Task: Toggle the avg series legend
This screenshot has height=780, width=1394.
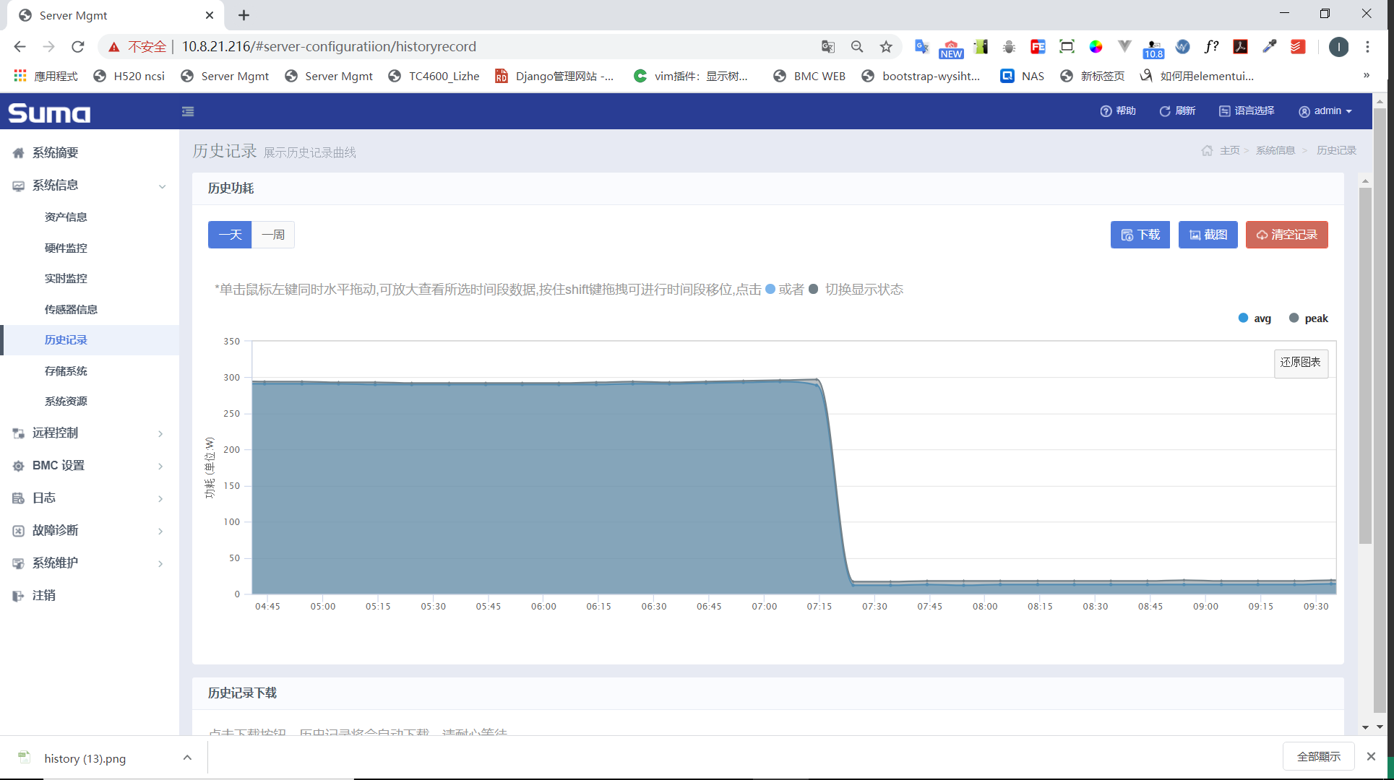Action: point(1255,318)
